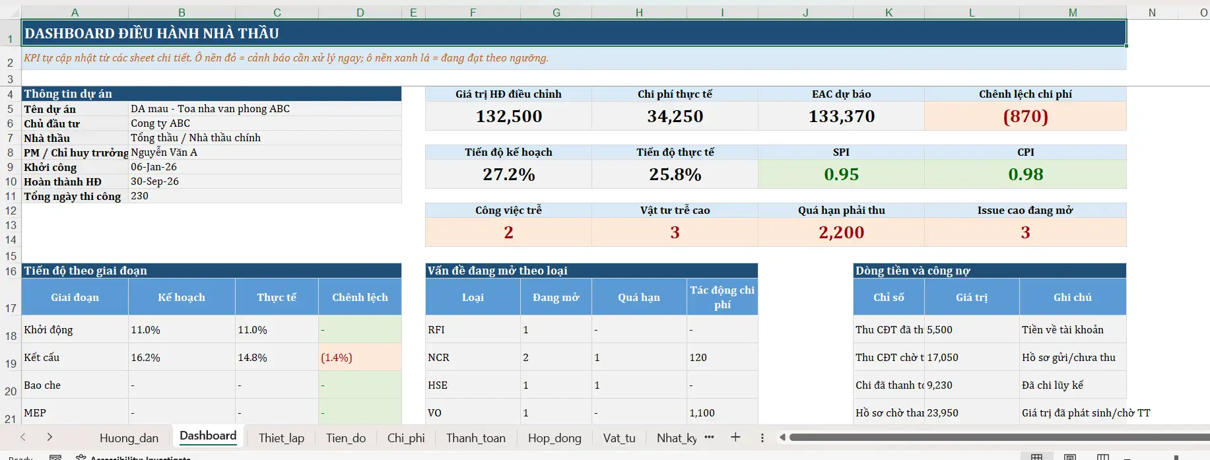Image resolution: width=1210 pixels, height=460 pixels.
Task: Click the horizontal scrollbar left arrow
Action: click(782, 438)
